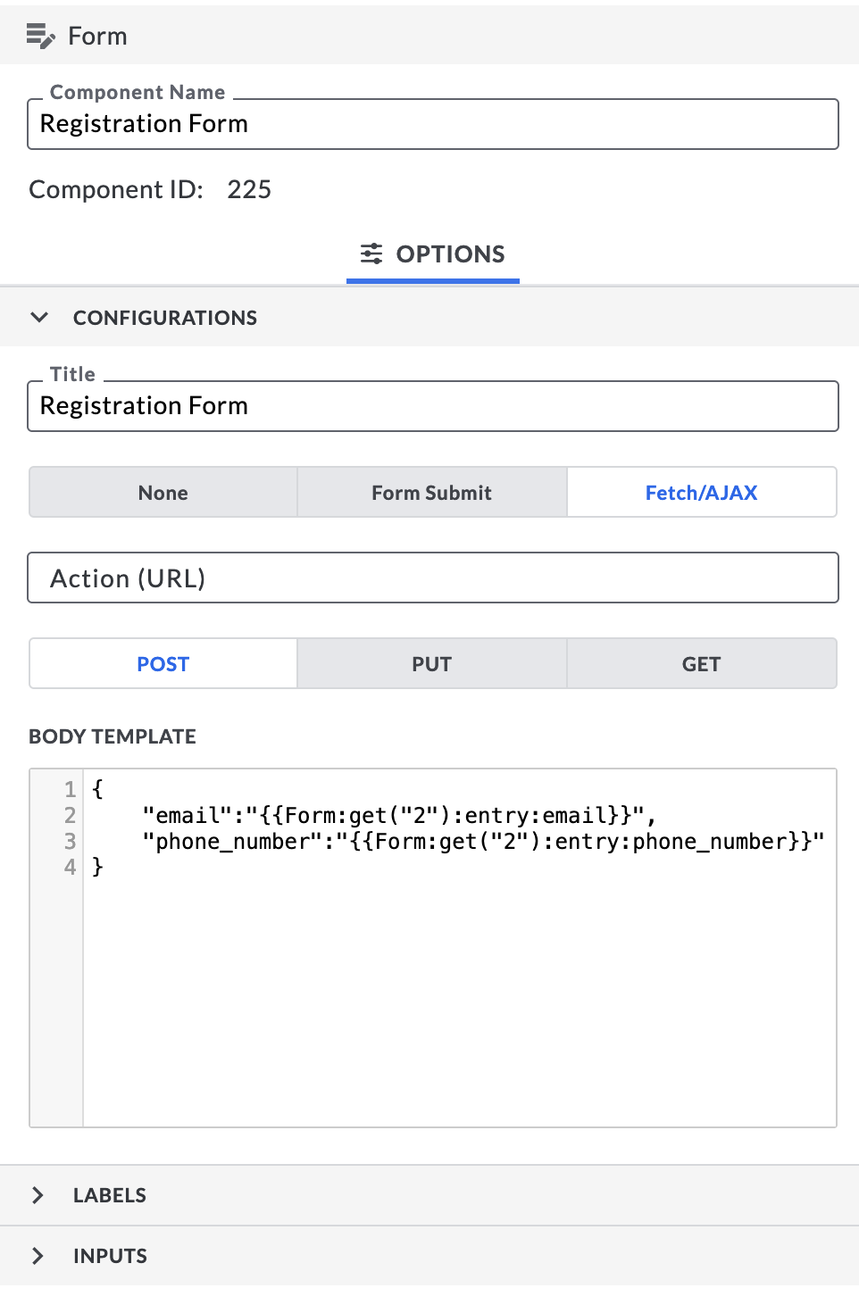Click the Options sliders icon

click(371, 254)
